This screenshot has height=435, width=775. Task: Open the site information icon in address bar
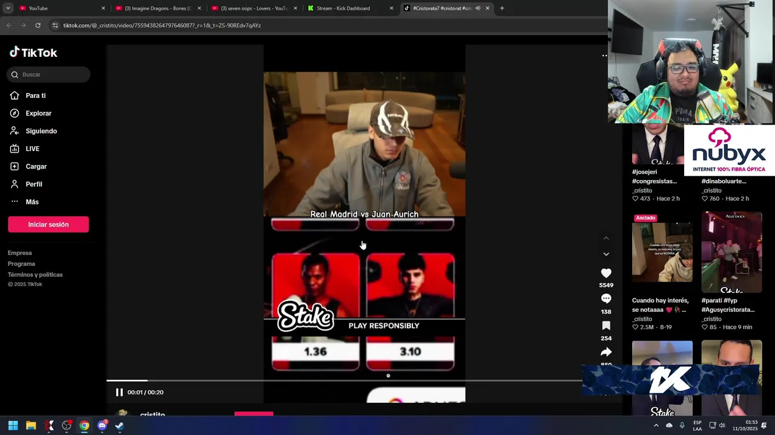point(56,25)
